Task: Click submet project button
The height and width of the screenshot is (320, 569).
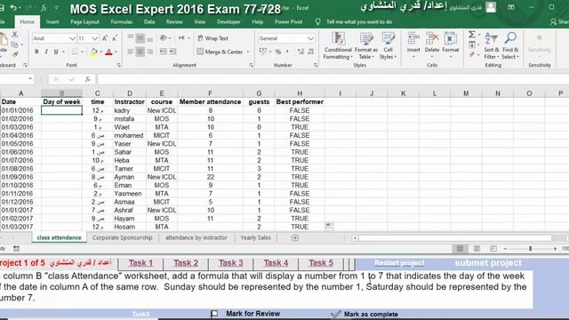Action: pos(488,263)
